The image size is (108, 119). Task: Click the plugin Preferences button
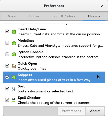[72, 111]
